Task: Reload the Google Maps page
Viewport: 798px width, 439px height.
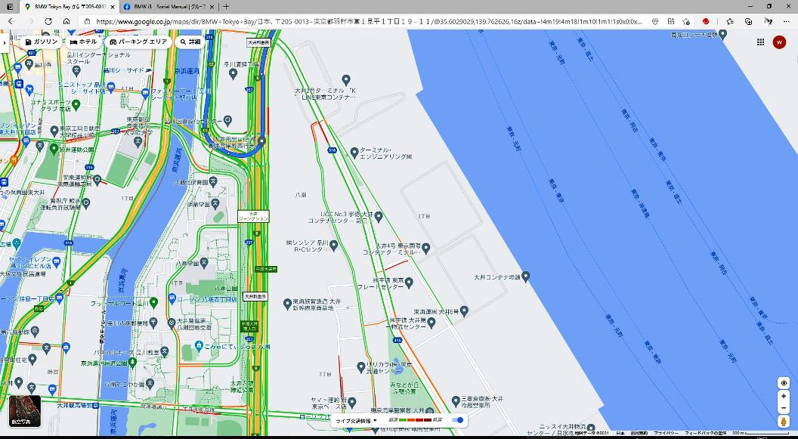Action: point(48,21)
